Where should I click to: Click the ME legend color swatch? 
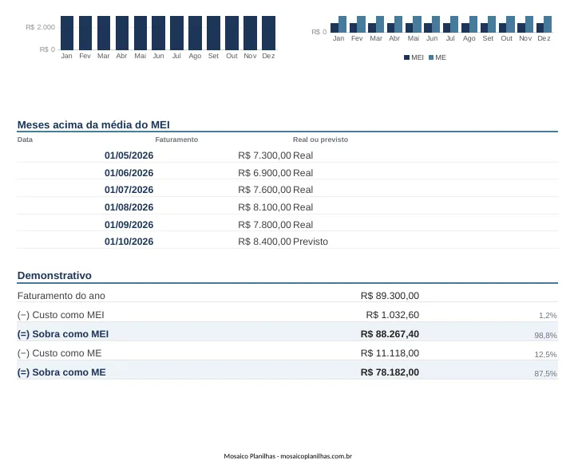431,57
